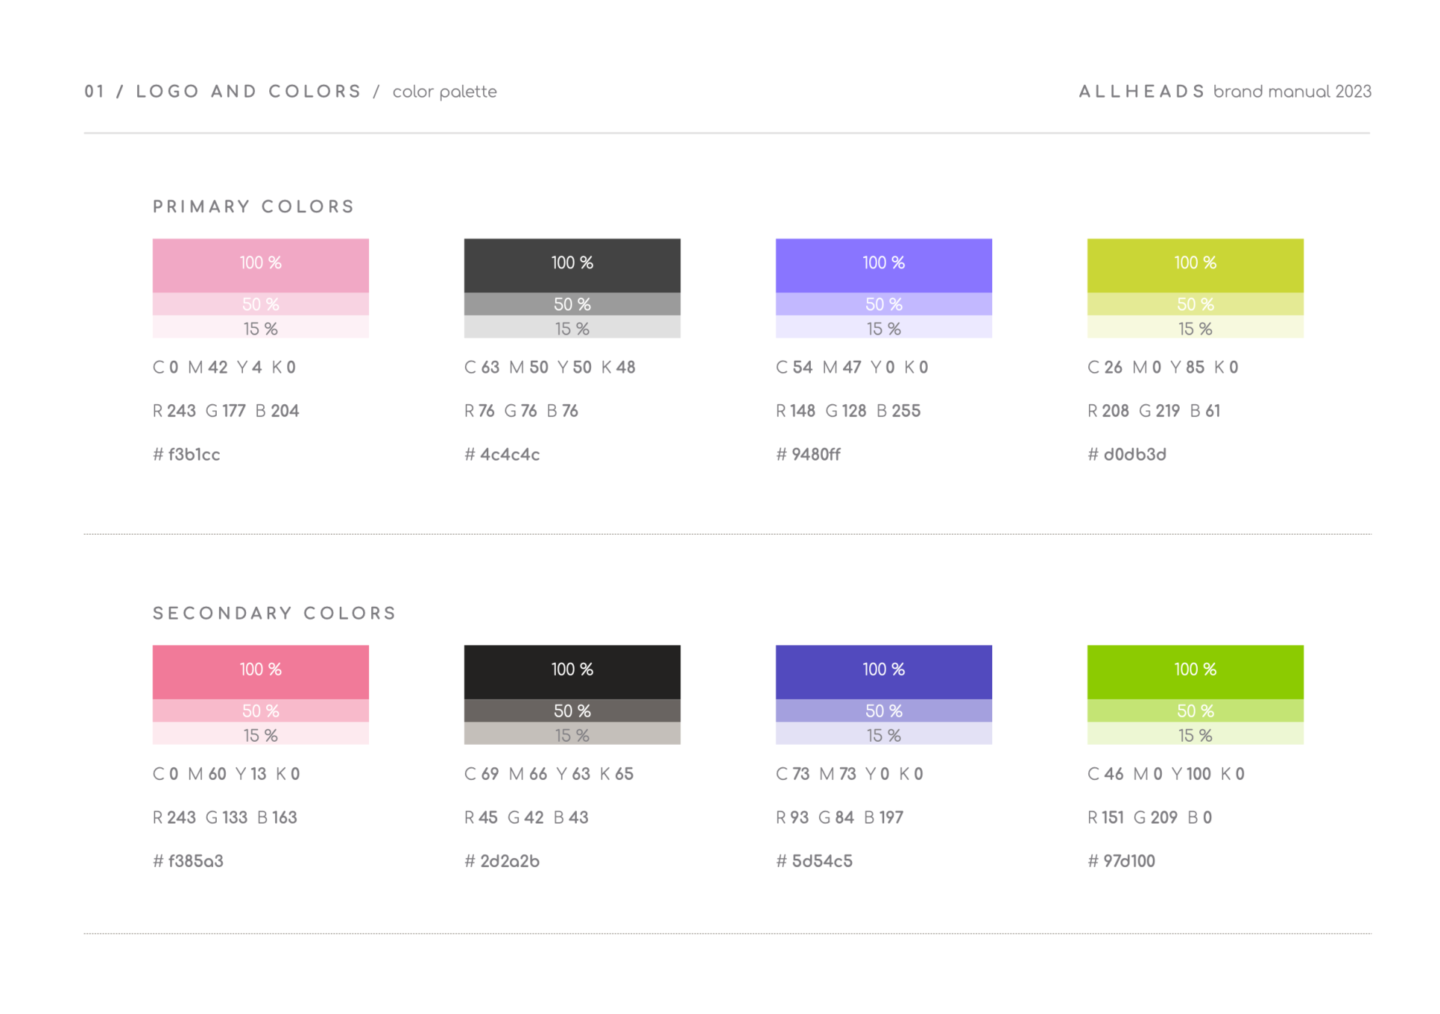The width and height of the screenshot is (1440, 1014).
Task: Click the PRIMARY COLORS heading
Action: (x=253, y=207)
